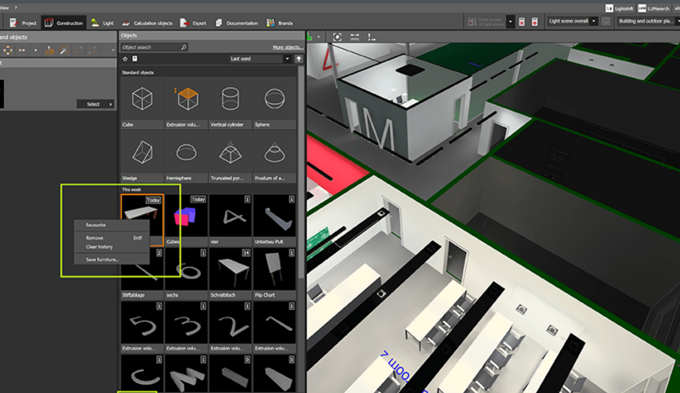The width and height of the screenshot is (680, 393).
Task: Open the Light scene overall dropdown
Action: 573,21
